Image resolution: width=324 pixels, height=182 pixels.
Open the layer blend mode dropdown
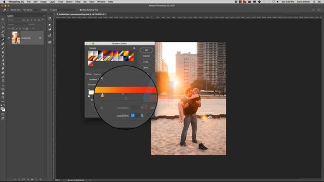[17, 24]
